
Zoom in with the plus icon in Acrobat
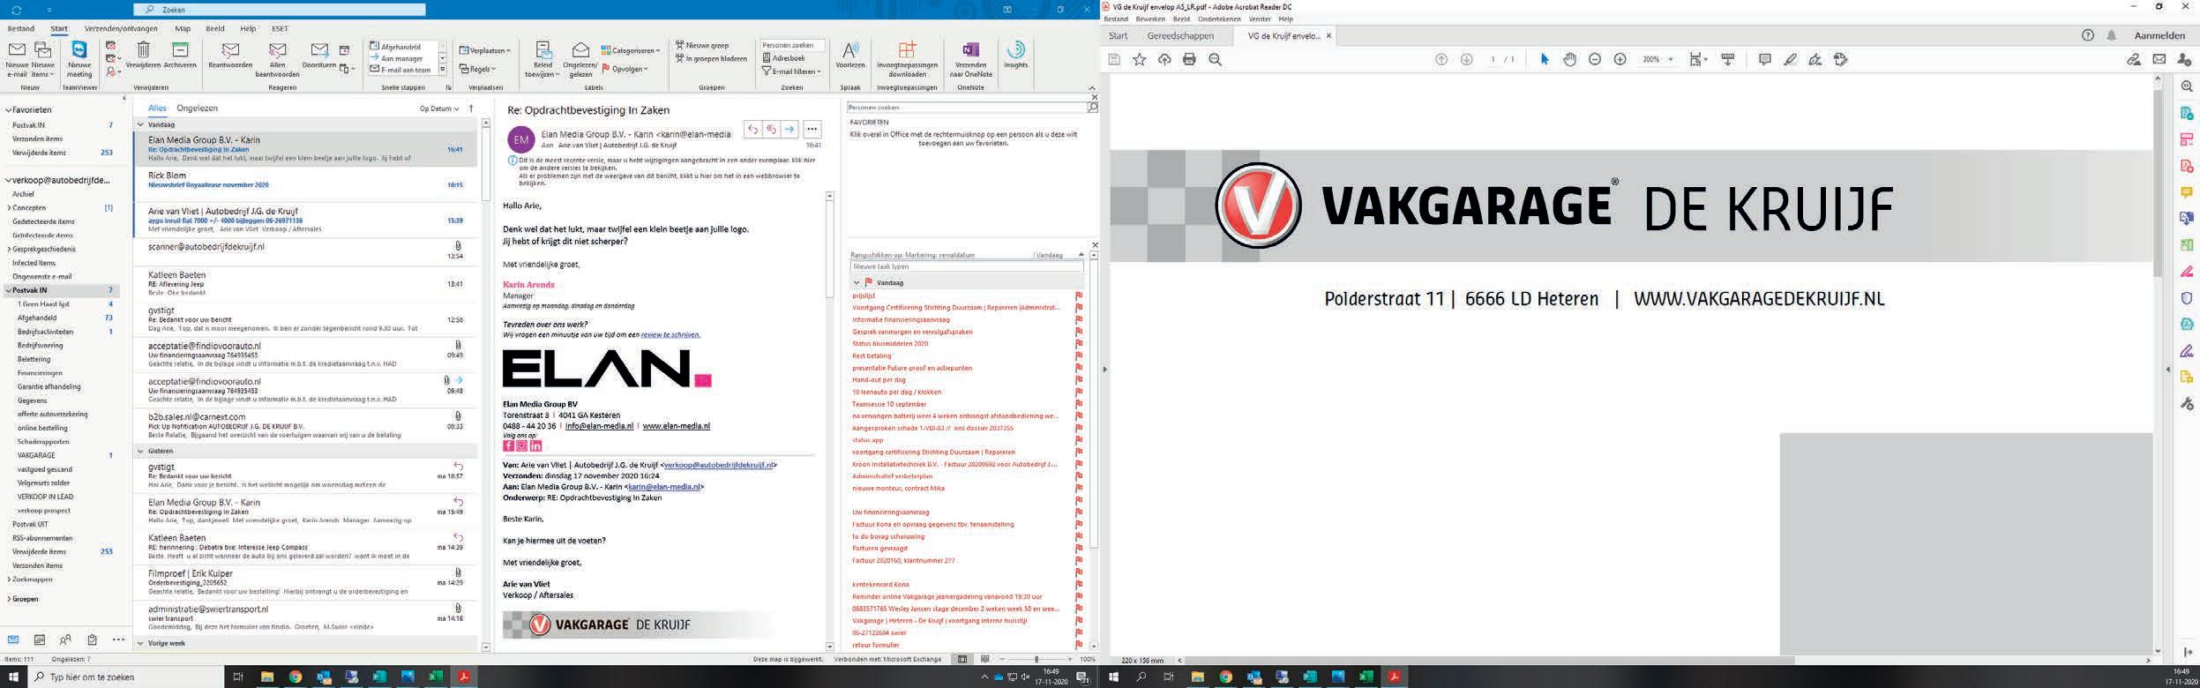(x=1620, y=59)
